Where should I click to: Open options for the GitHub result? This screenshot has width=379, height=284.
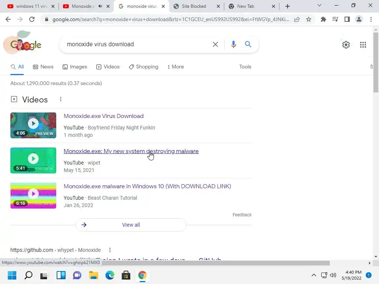110,250
